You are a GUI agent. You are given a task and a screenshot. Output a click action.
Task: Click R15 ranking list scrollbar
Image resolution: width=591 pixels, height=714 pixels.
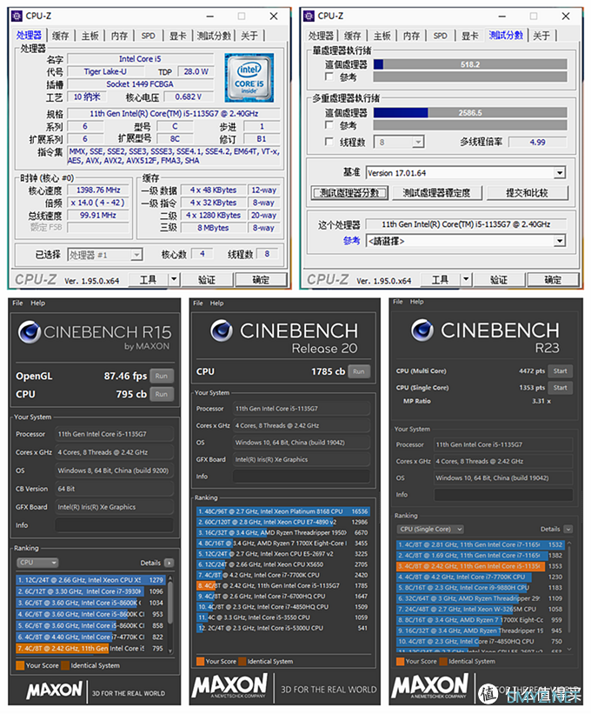click(x=170, y=615)
